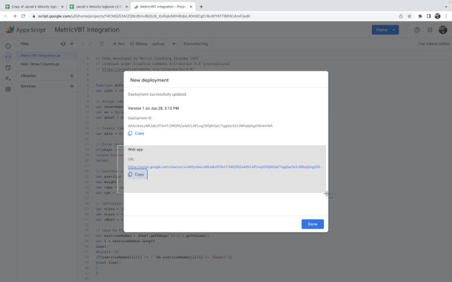This screenshot has width=452, height=282.
Task: Click the MetricVBT Integration project title
Action: tap(87, 30)
